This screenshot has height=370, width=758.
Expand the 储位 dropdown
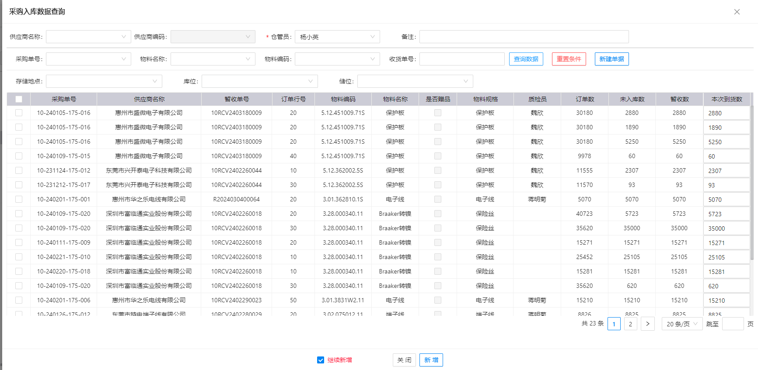tap(415, 81)
